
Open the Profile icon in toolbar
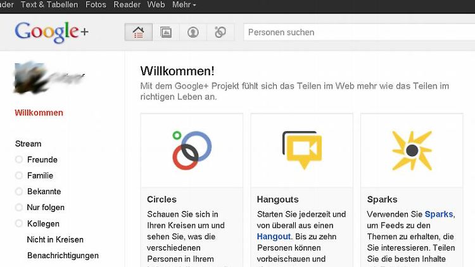point(193,32)
